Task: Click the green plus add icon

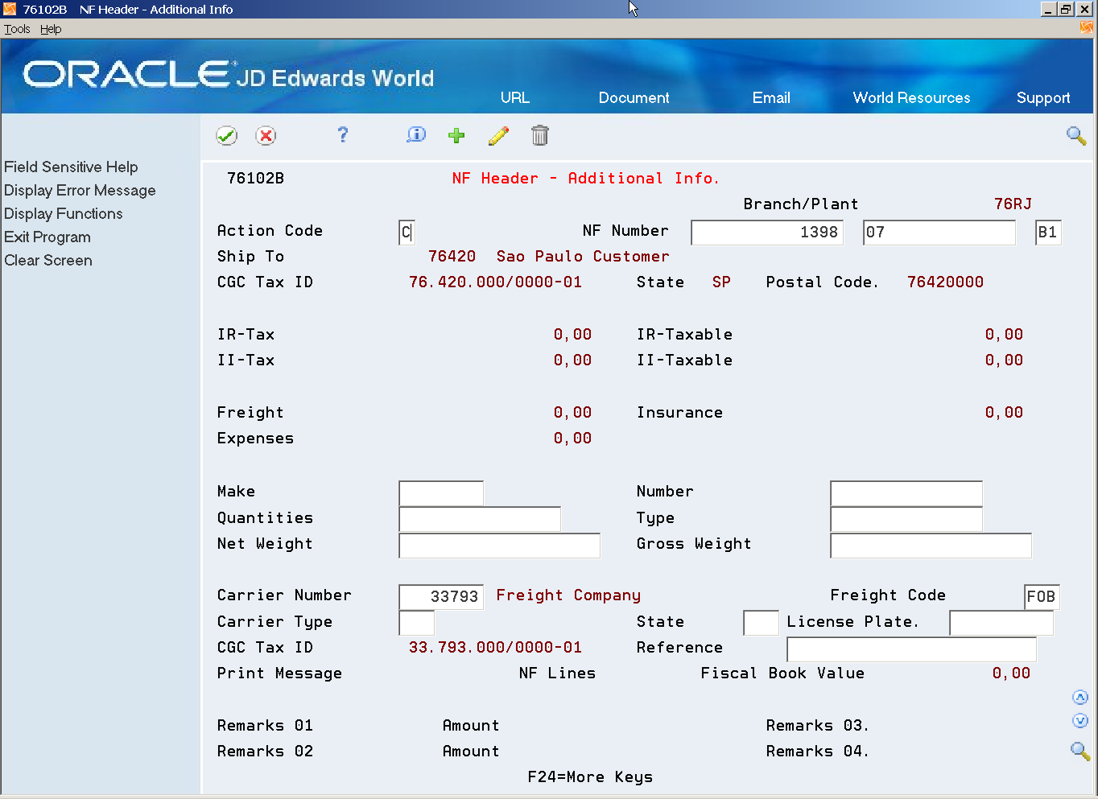Action: 456,135
